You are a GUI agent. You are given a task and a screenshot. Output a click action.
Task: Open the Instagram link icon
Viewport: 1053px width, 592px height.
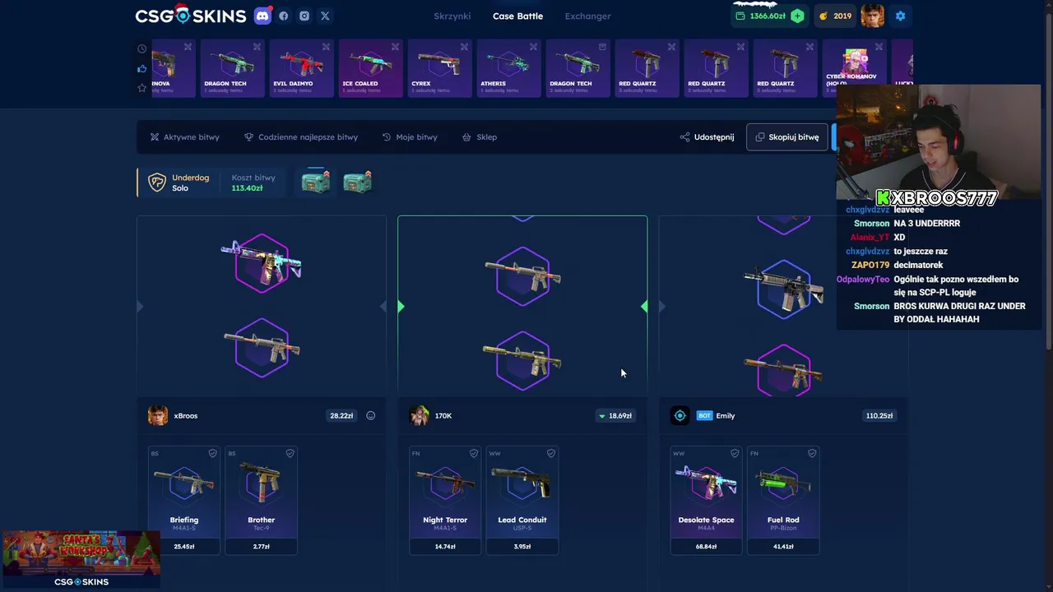(304, 16)
